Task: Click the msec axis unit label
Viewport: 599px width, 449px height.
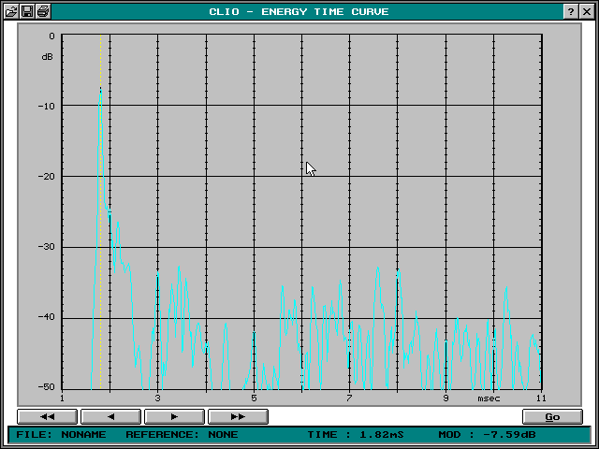Action: click(489, 398)
